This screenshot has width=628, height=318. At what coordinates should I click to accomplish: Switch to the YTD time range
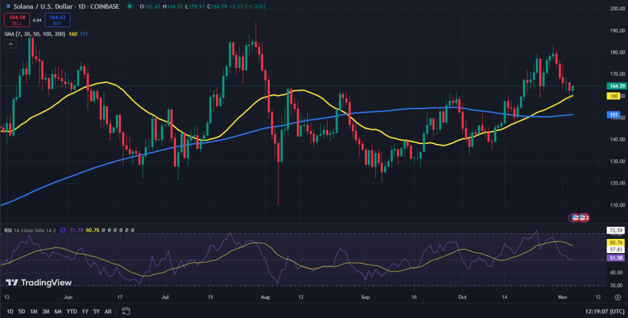73,311
